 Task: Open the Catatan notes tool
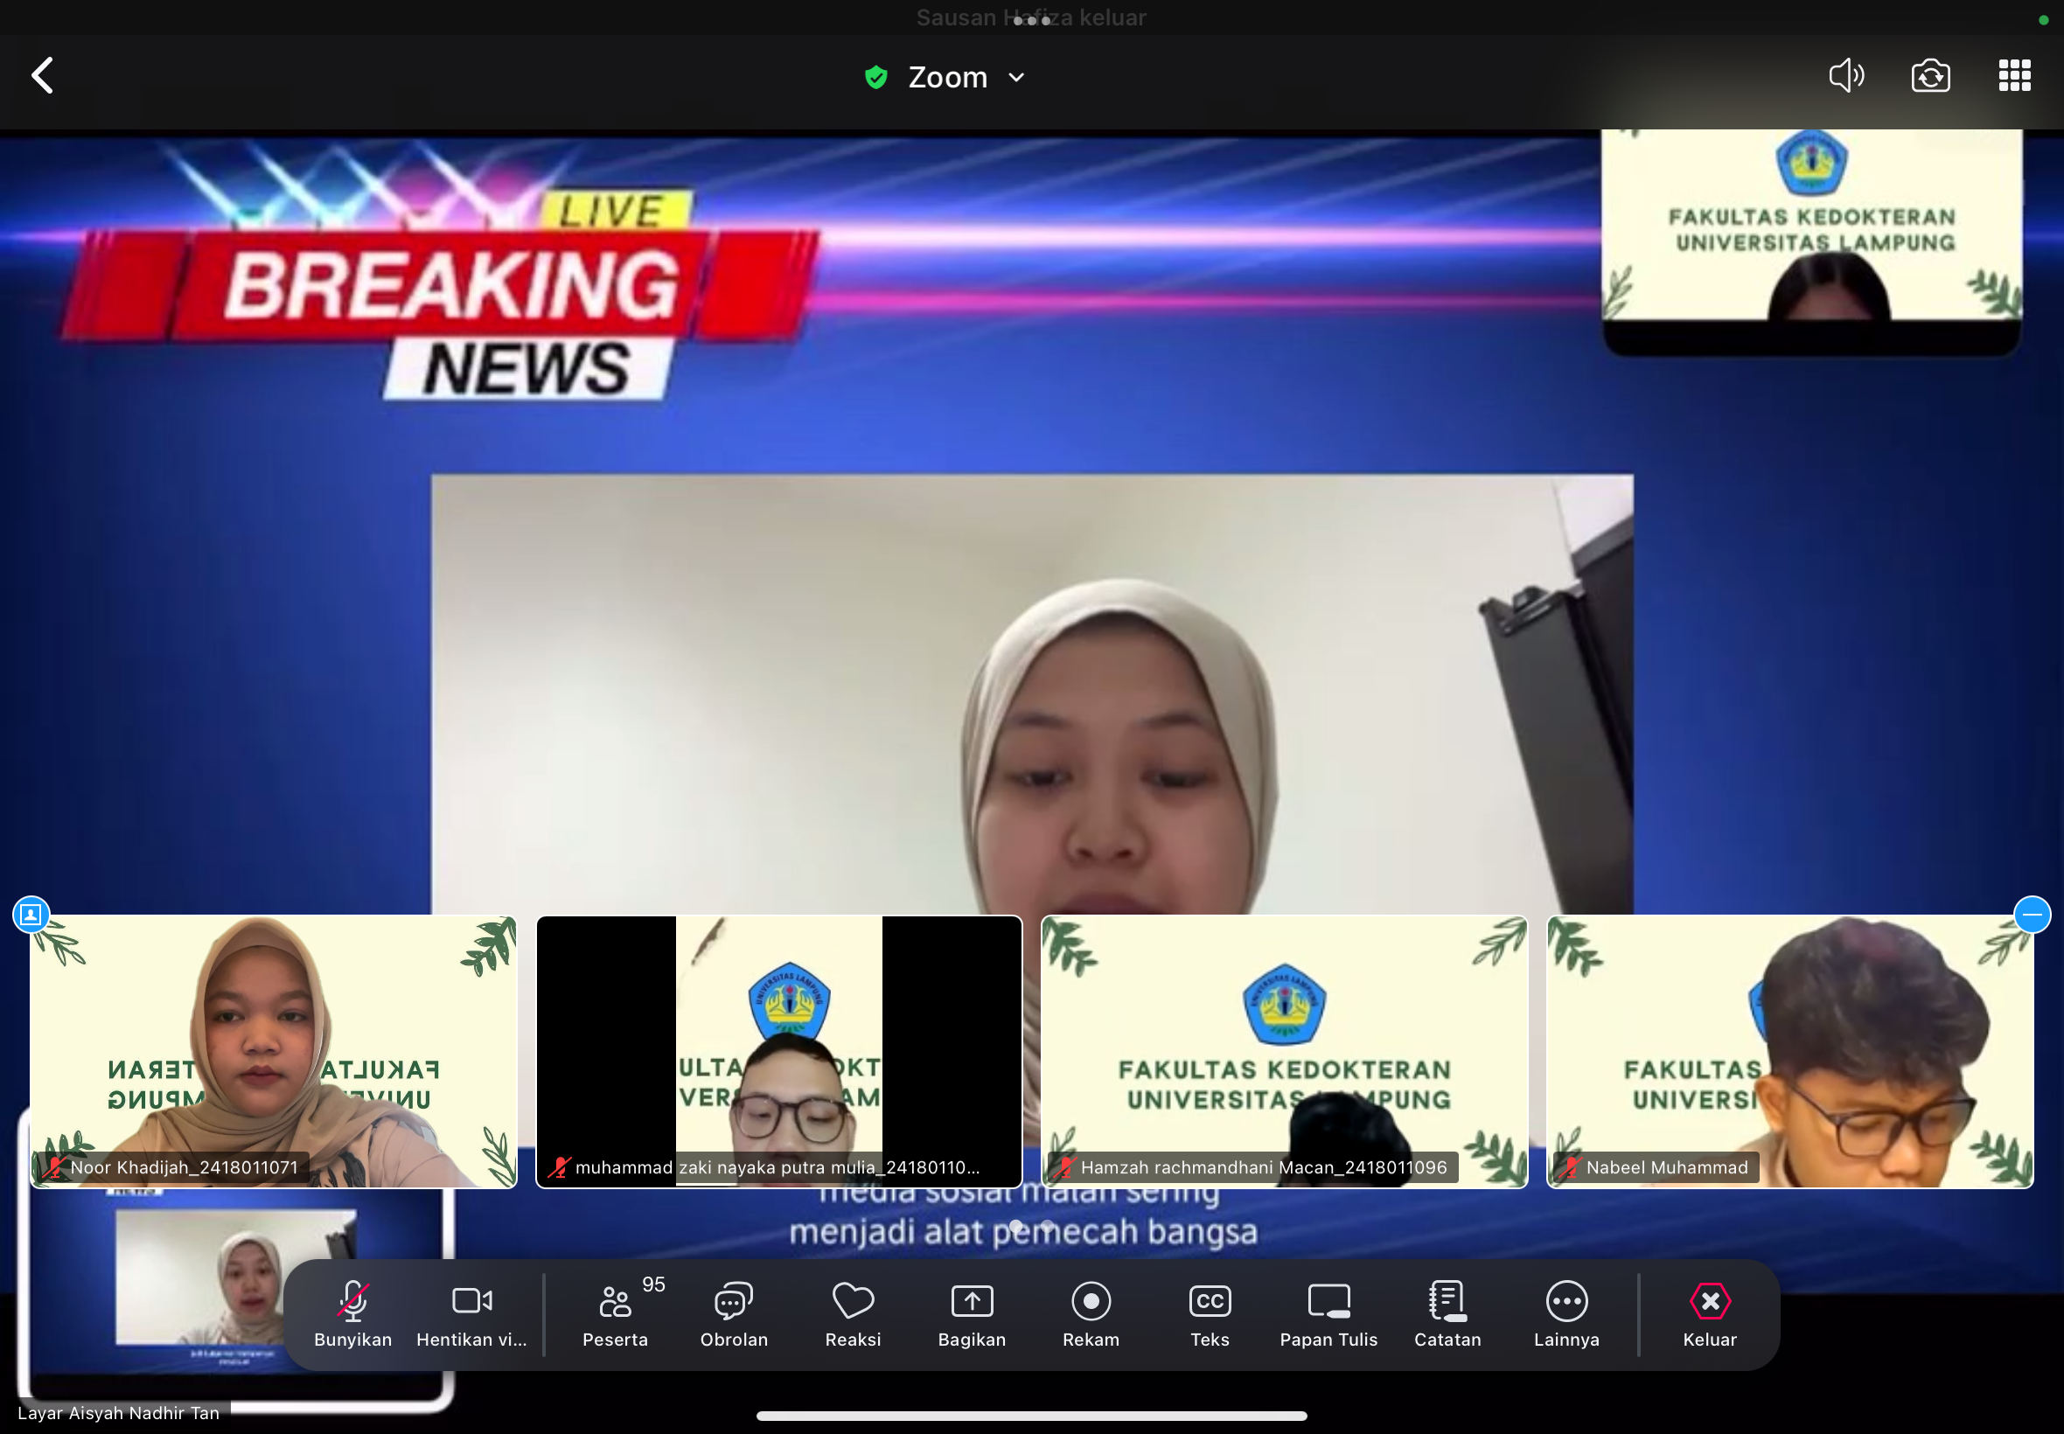1447,1313
